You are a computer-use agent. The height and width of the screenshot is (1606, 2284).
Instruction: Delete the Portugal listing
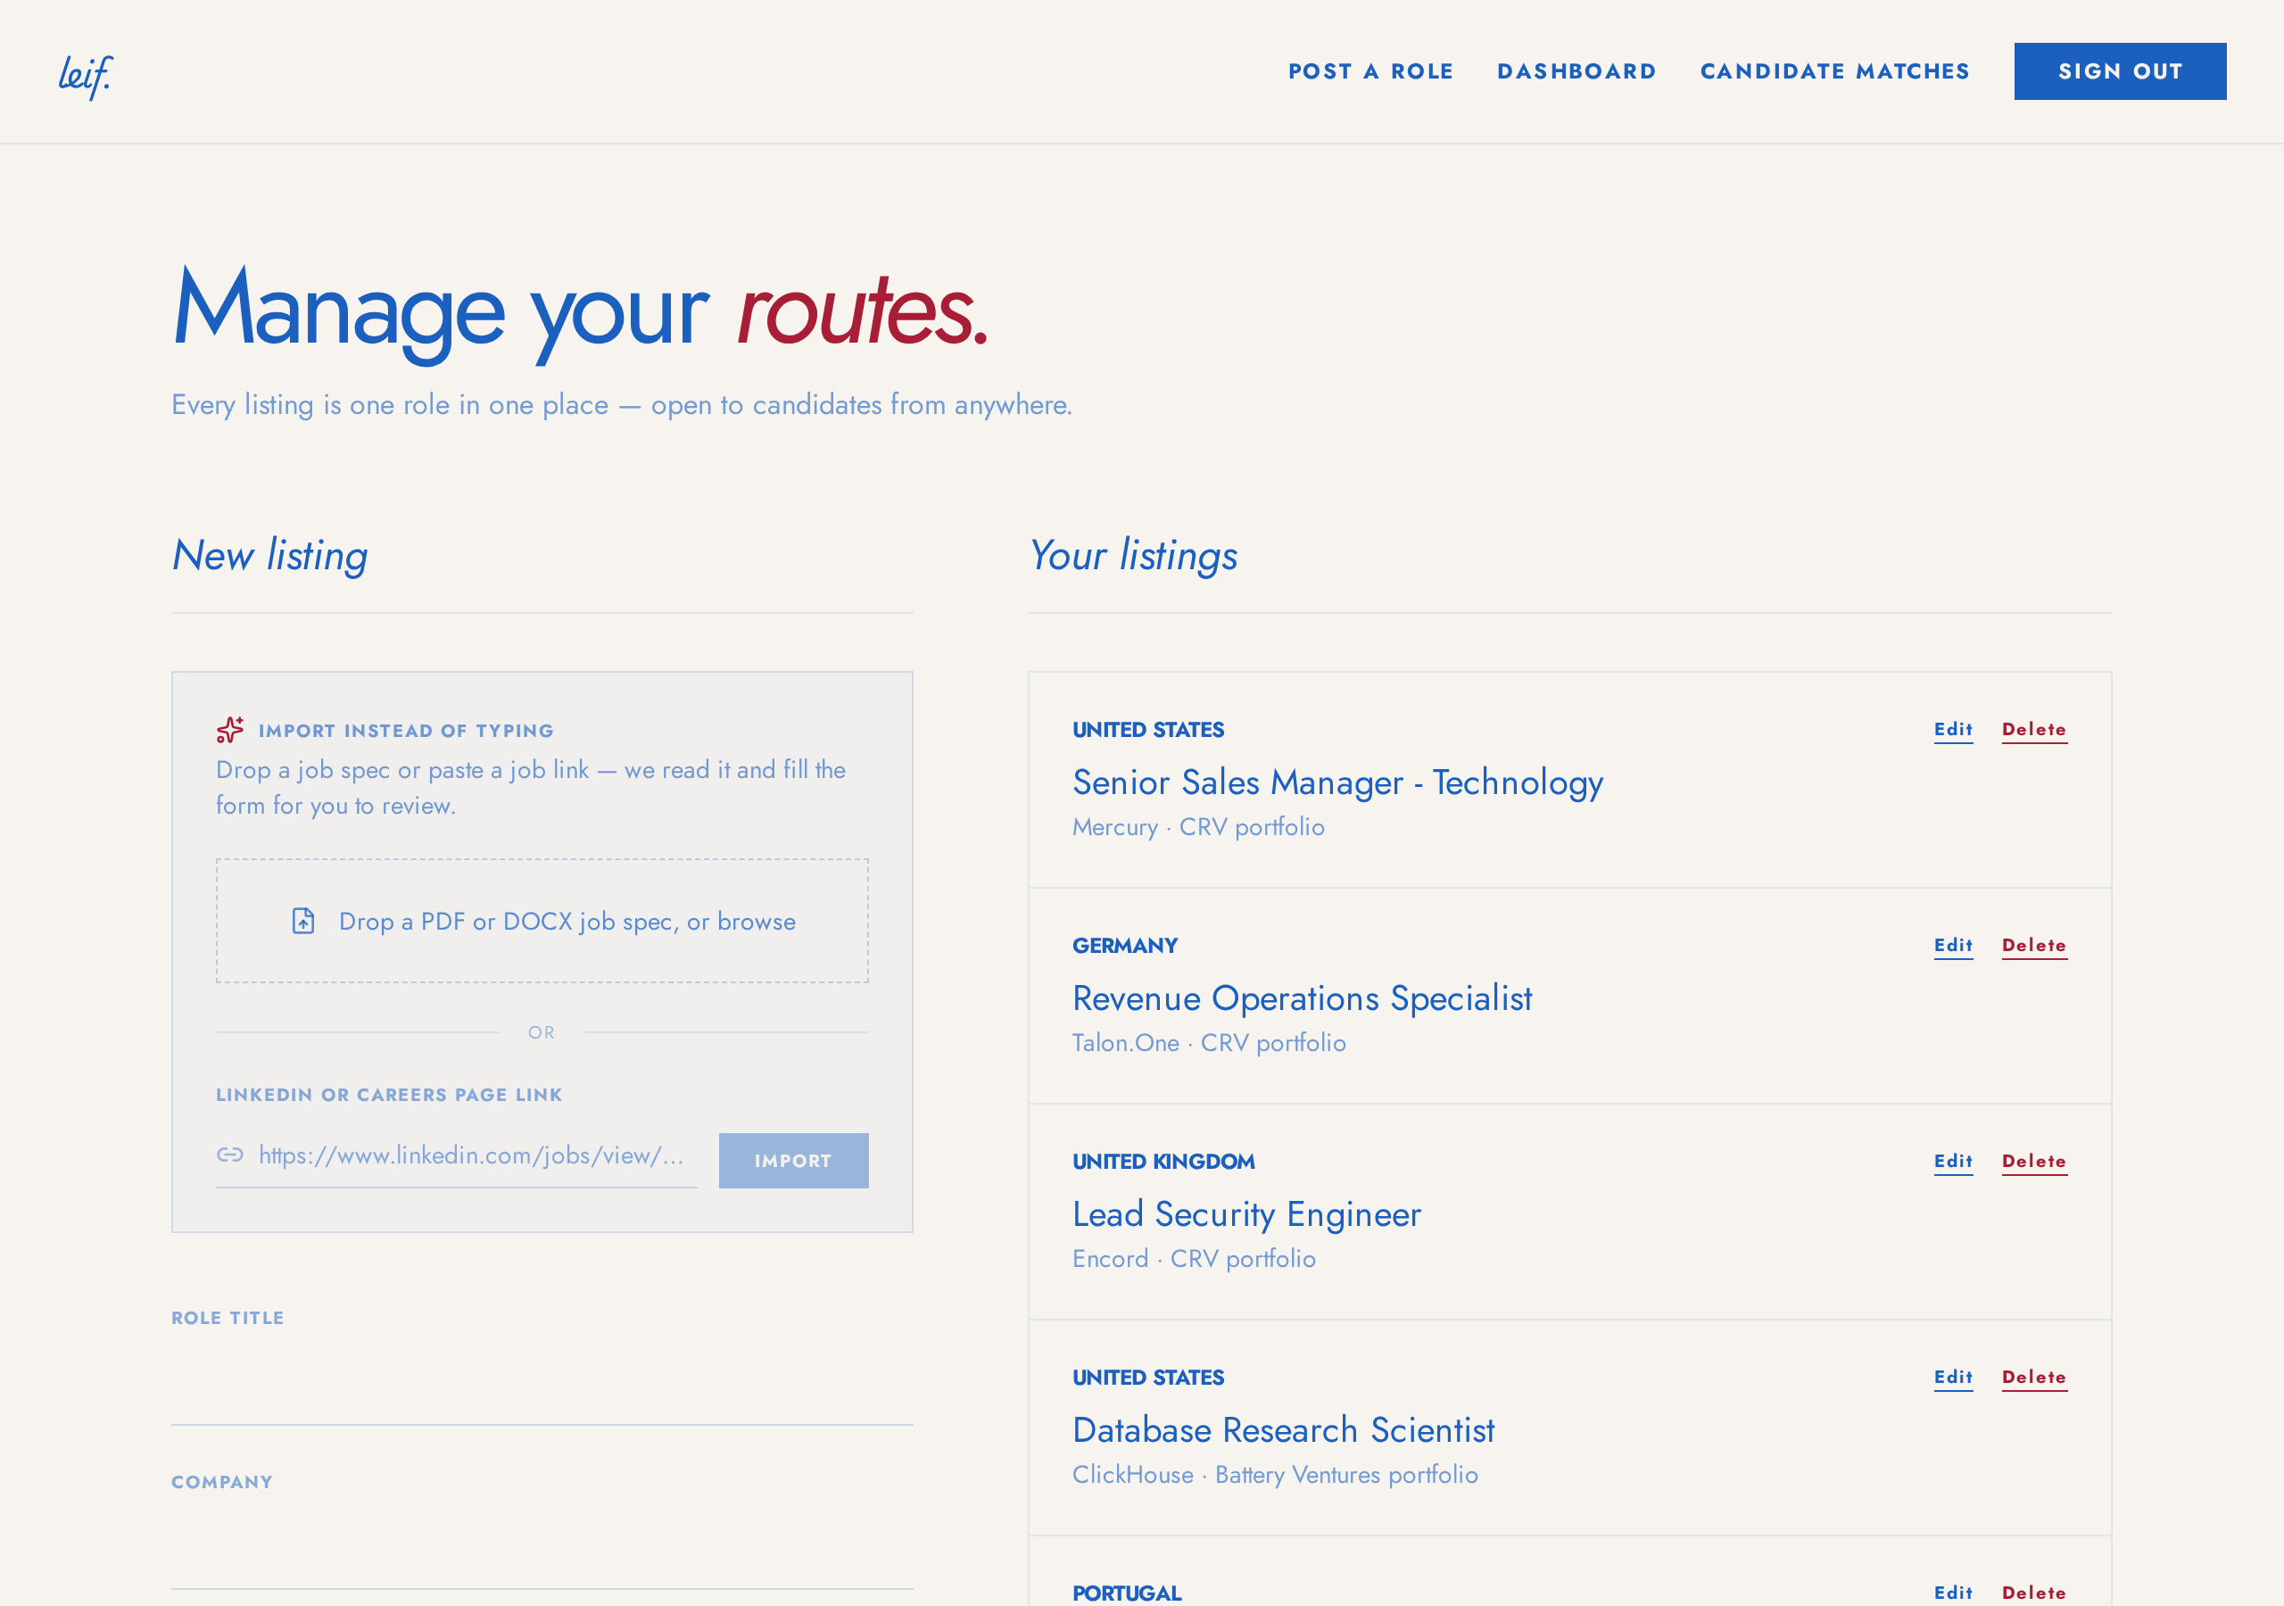click(2034, 1592)
